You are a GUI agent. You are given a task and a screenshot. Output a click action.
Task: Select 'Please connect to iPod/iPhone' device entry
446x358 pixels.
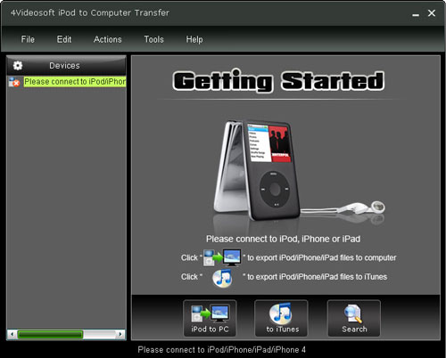tap(75, 82)
